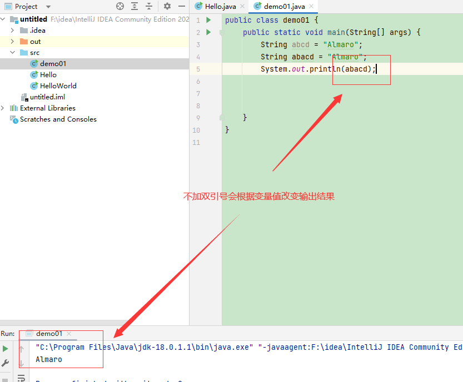Hide the Project tool window with minus icon
Viewport: 463px width, 382px height.
pyautogui.click(x=182, y=6)
